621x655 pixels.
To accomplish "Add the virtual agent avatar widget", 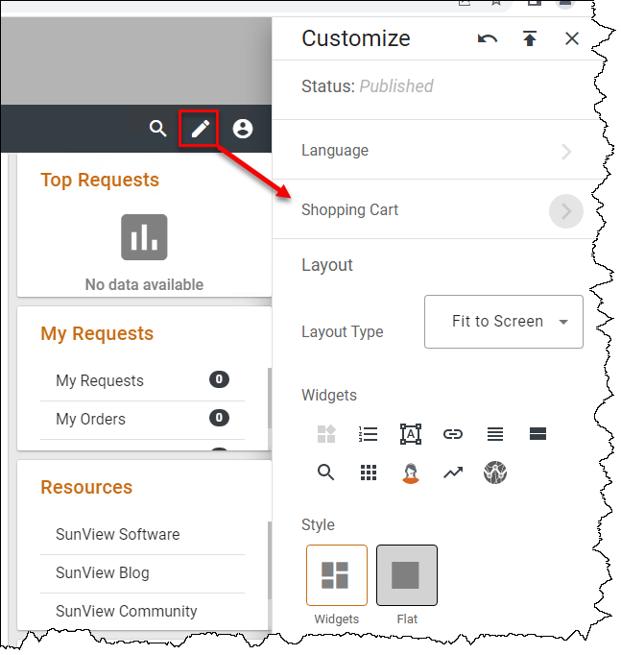I will (411, 473).
